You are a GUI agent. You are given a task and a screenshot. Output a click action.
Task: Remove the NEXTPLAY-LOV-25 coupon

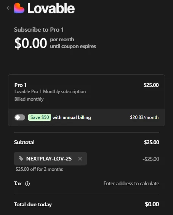pos(80,159)
